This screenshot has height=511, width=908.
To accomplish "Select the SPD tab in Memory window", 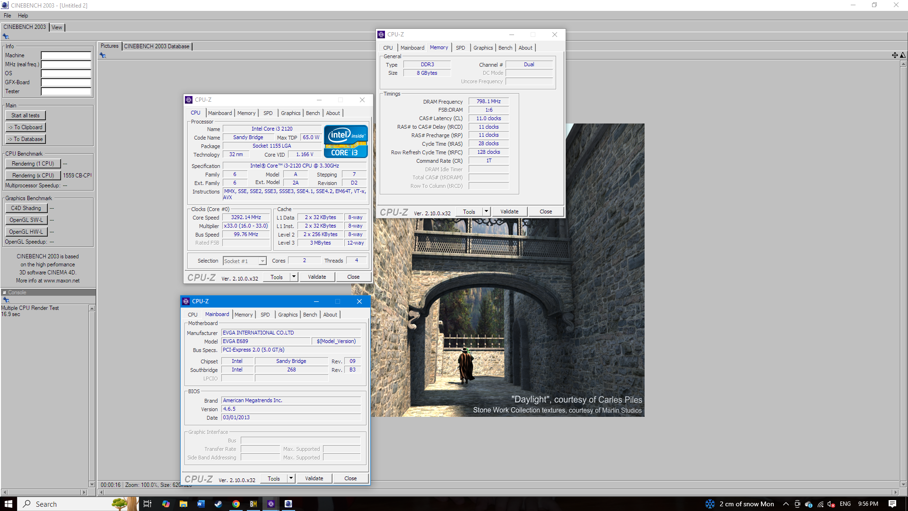I will click(x=460, y=48).
